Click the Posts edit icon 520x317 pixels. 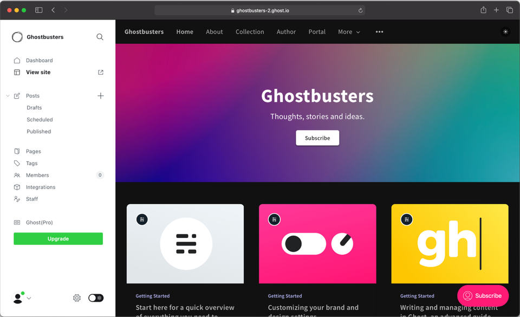tap(17, 96)
